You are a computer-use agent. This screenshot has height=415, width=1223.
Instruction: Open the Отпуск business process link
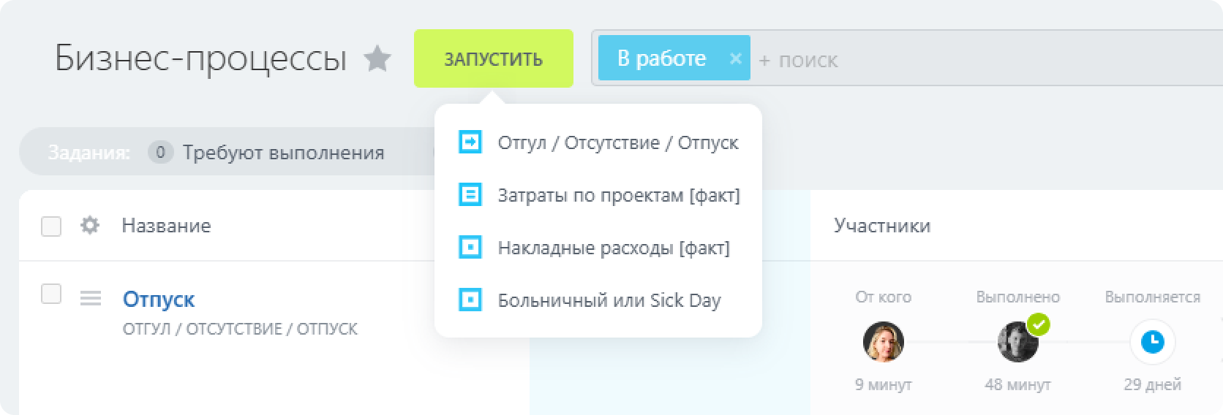(159, 299)
